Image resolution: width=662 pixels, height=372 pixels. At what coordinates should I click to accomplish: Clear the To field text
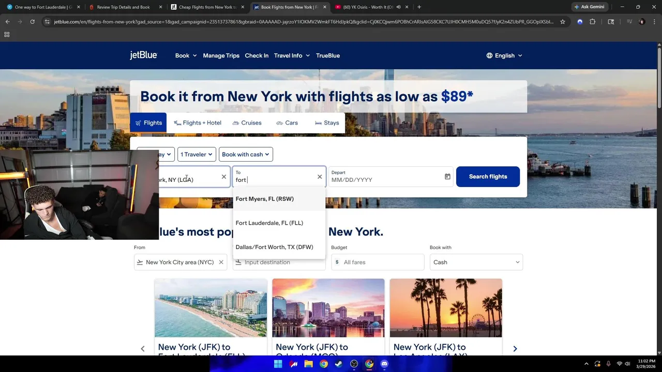coord(320,177)
